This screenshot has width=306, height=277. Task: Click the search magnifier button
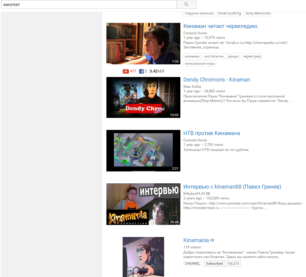click(x=186, y=4)
